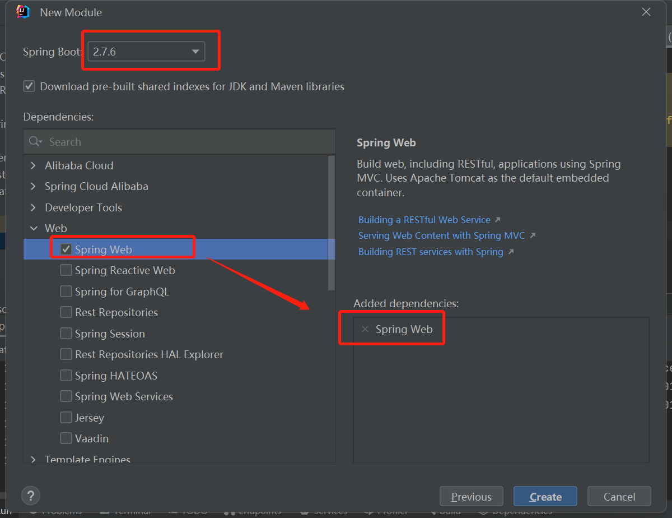Click the Spring Session label
The image size is (672, 518).
110,334
